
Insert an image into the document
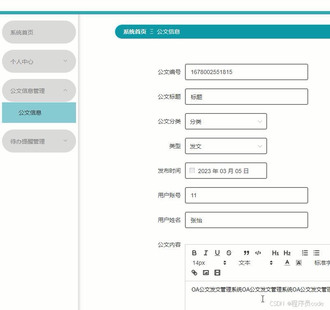click(x=206, y=273)
